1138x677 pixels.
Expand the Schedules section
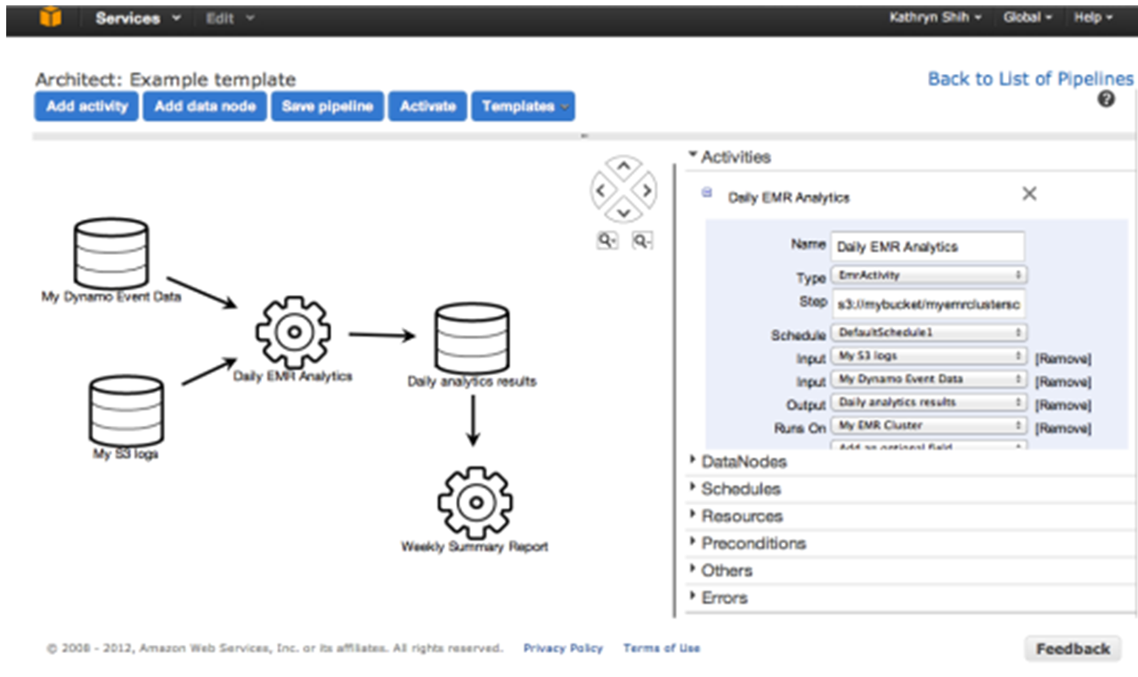pos(736,489)
